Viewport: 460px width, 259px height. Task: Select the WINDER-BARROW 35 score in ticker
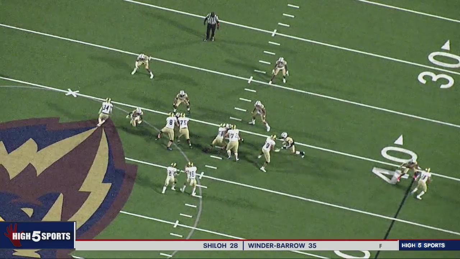tap(282, 246)
